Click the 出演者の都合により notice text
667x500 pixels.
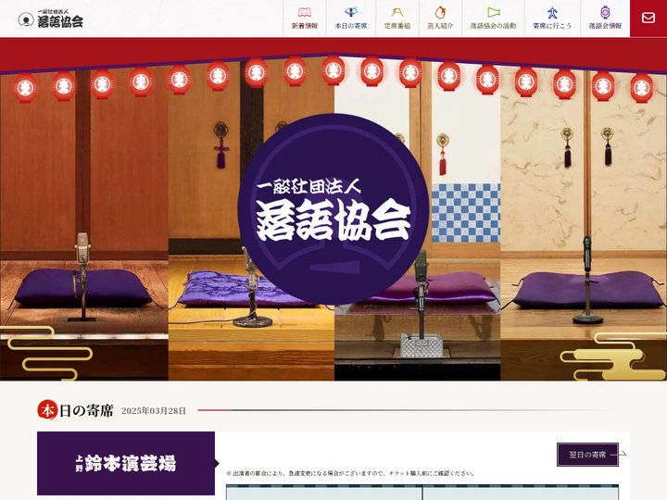point(350,473)
